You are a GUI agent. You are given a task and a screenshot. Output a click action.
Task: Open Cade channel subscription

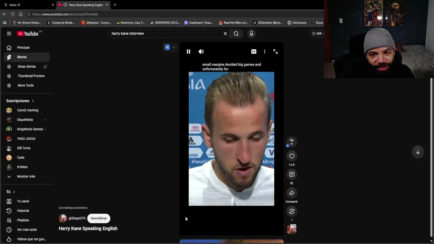coord(26,158)
